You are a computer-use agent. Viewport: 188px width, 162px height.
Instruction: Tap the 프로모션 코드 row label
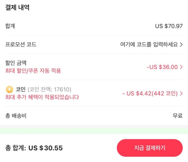pyautogui.click(x=21, y=45)
